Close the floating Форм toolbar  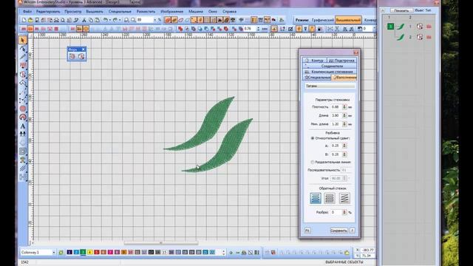pos(84,50)
